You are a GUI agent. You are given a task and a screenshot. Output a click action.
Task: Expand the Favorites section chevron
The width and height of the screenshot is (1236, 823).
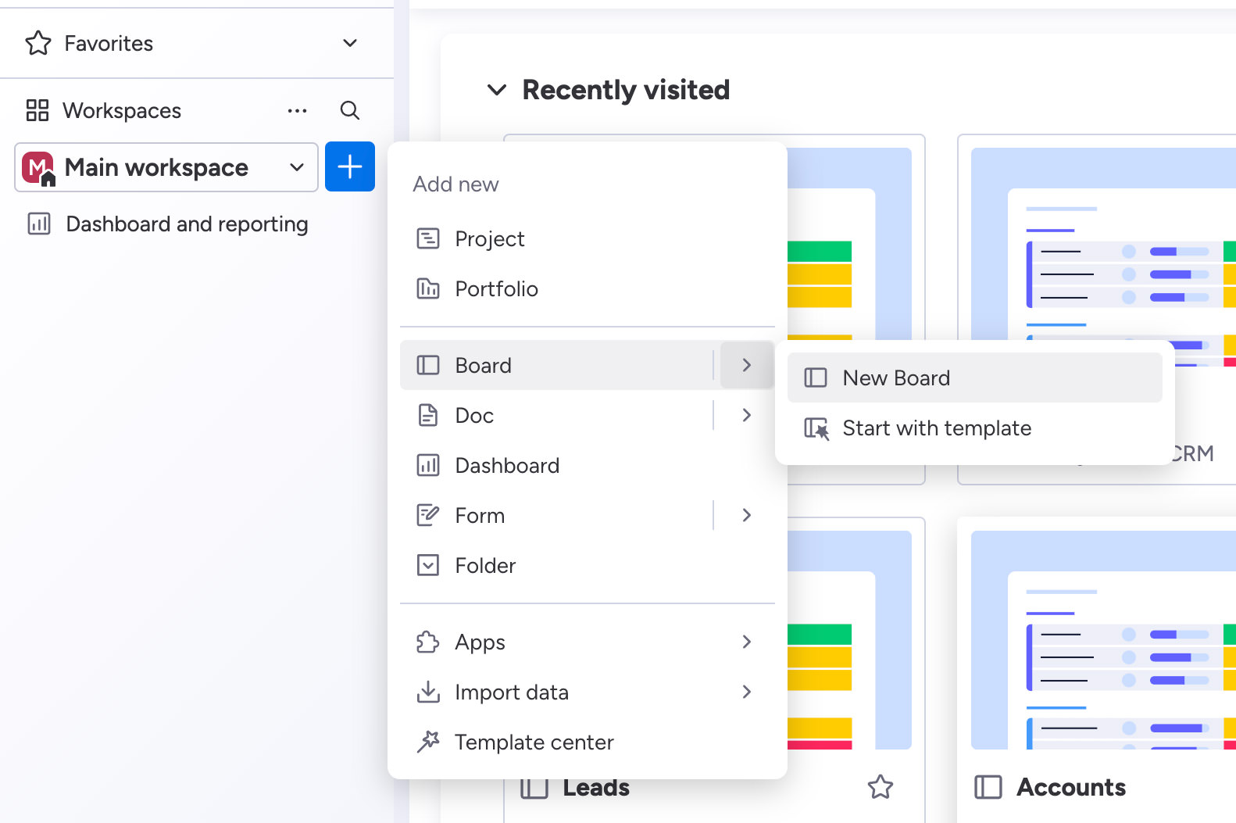pyautogui.click(x=350, y=43)
